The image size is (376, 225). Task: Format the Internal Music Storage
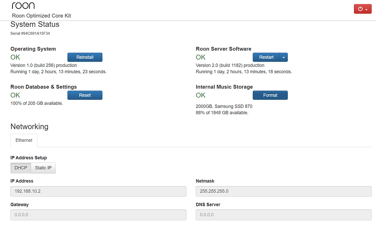[x=270, y=95]
